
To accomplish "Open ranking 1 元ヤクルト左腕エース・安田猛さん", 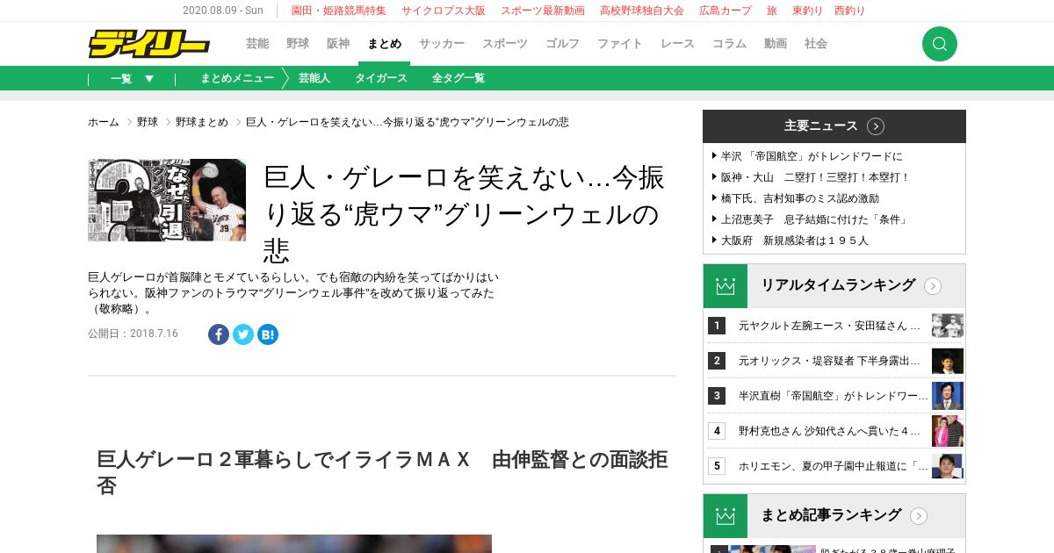I will 829,326.
